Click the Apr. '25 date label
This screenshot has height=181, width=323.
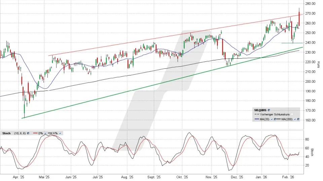coord(19,177)
